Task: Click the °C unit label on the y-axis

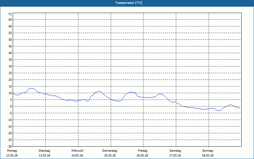Action: (10, 14)
